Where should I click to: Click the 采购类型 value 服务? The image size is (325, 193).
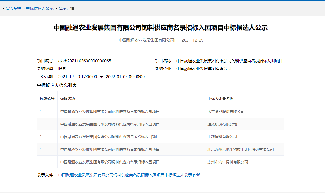tap(62, 69)
